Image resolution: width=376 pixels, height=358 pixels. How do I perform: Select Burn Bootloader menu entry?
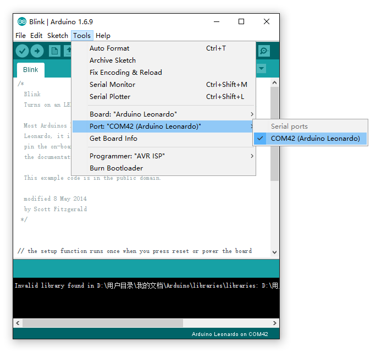click(x=164, y=168)
